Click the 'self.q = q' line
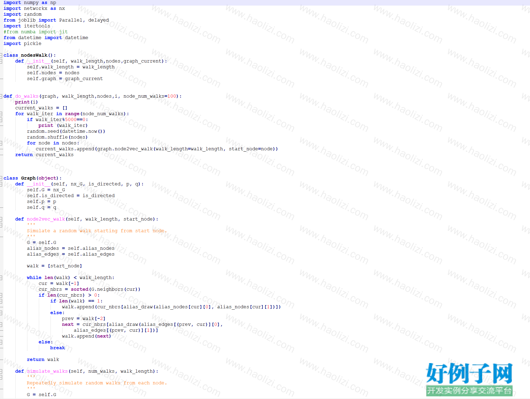This screenshot has width=530, height=399. [42, 207]
